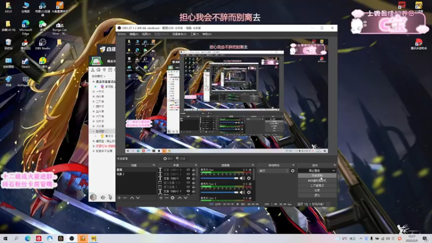Open scene transition type combo box
Screen dimensions: 432x243
273,171
